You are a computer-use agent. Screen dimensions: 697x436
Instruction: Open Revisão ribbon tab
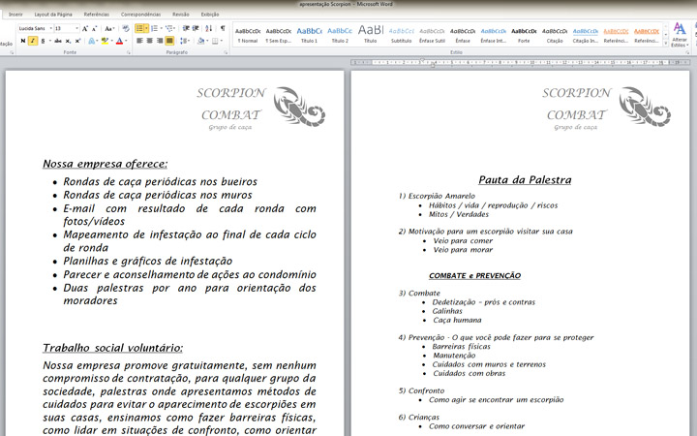click(x=181, y=15)
